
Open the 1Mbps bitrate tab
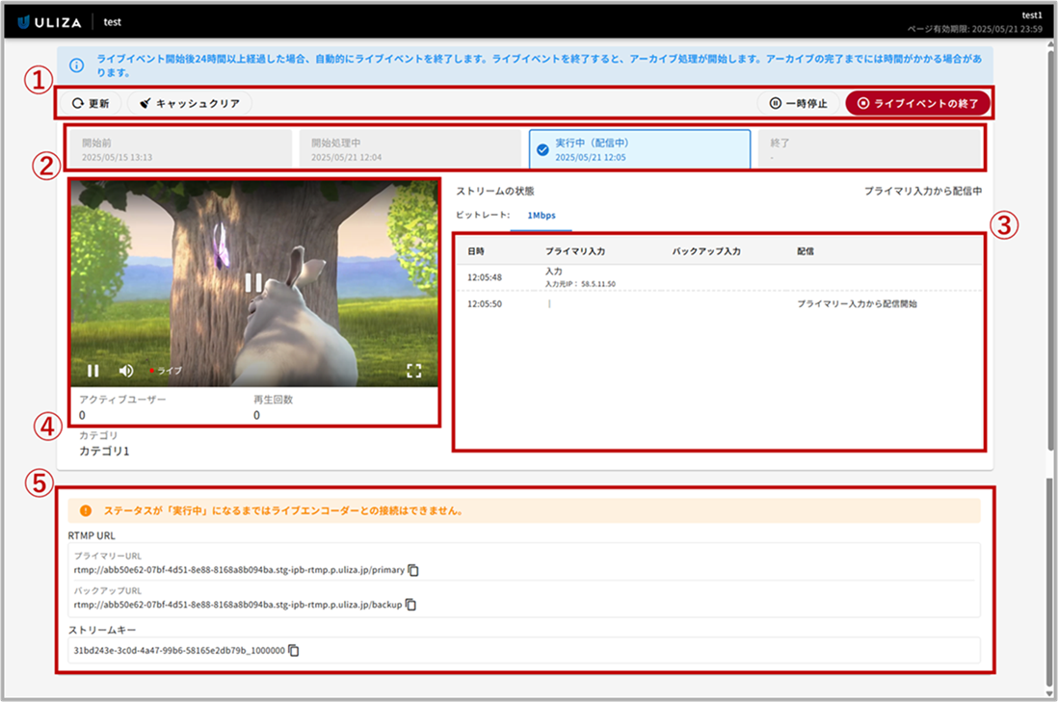(x=542, y=215)
